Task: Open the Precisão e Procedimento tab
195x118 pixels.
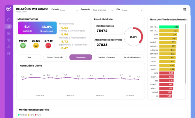Action: click(132, 57)
